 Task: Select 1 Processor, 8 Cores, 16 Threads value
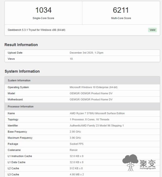89,119
